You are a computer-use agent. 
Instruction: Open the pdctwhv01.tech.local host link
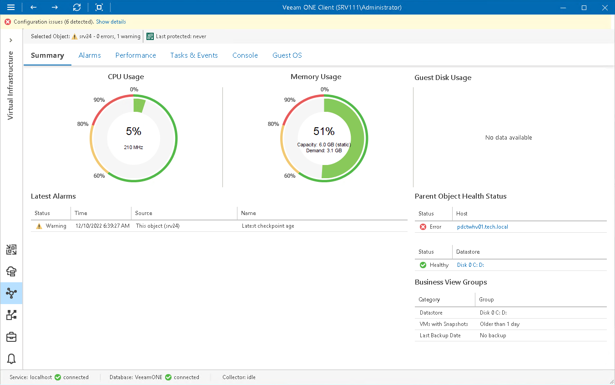(x=482, y=226)
